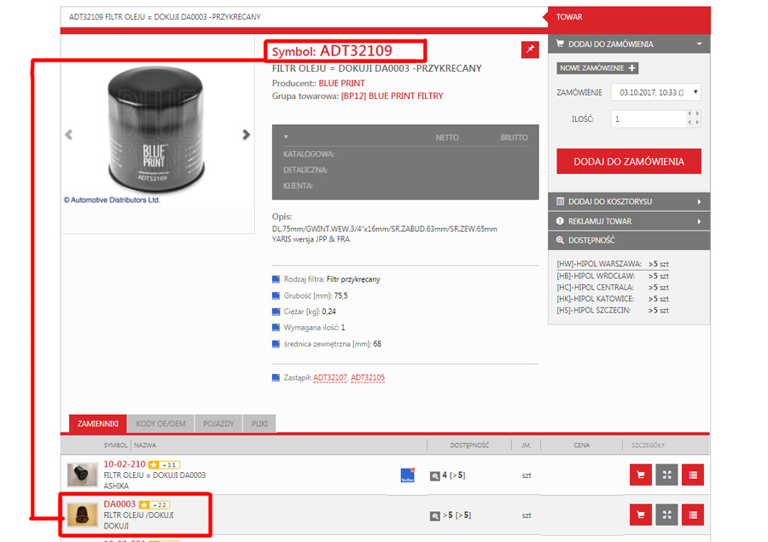Click the [HK]-HIPOL KATOWICE availability line
768x542 pixels.
(613, 299)
